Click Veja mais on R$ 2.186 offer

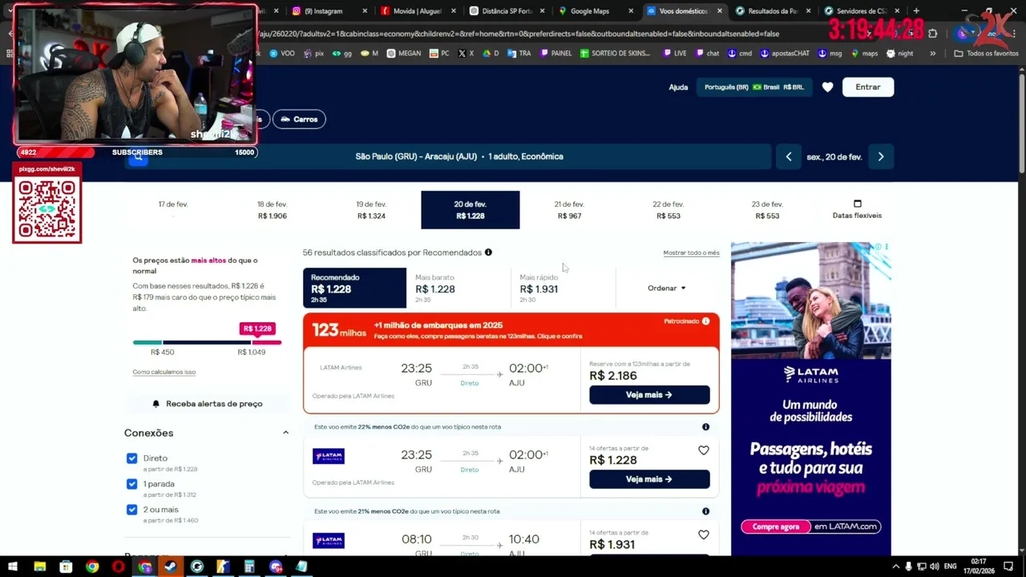(x=649, y=395)
